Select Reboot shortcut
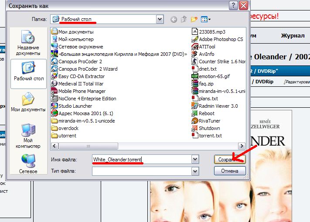This screenshot has width=310, height=222. [x=203, y=113]
